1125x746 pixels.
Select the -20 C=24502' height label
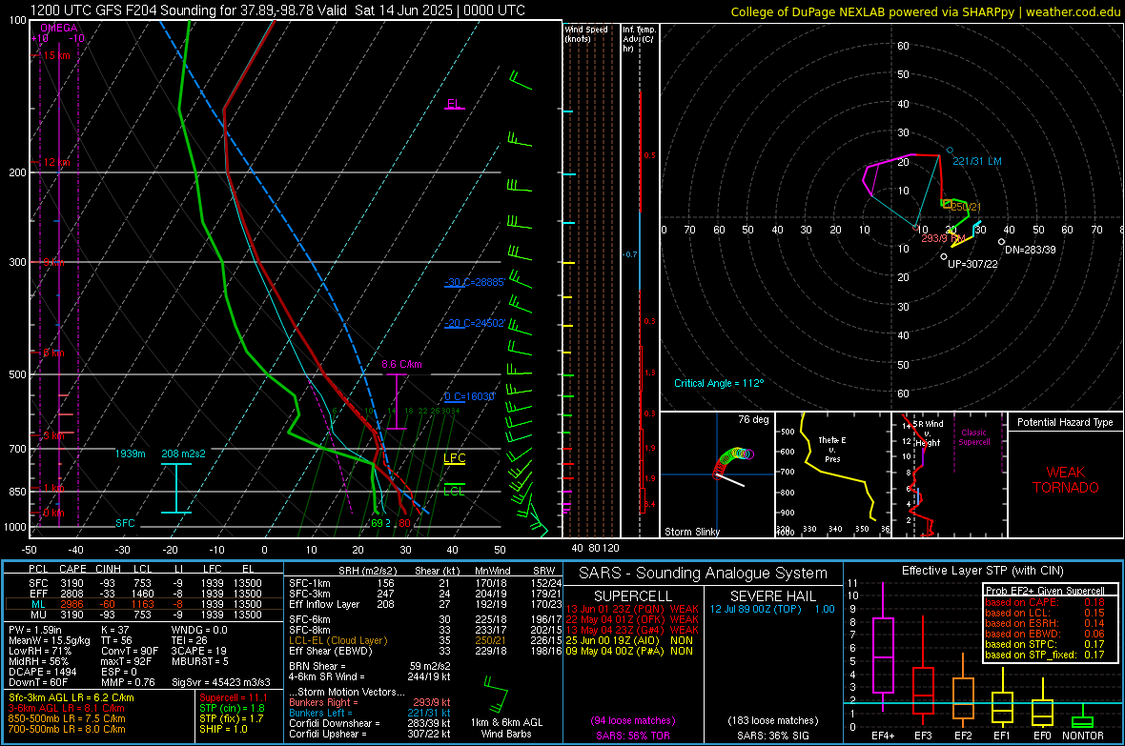(x=475, y=324)
